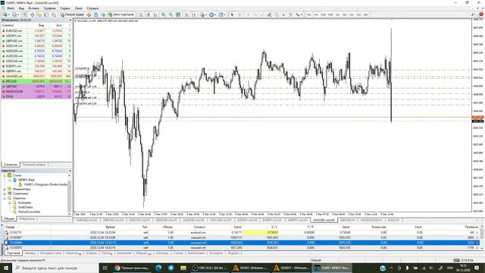Collapse the Скрипты tree node
Image resolution: width=485 pixels, height=273 pixels.
point(5,198)
